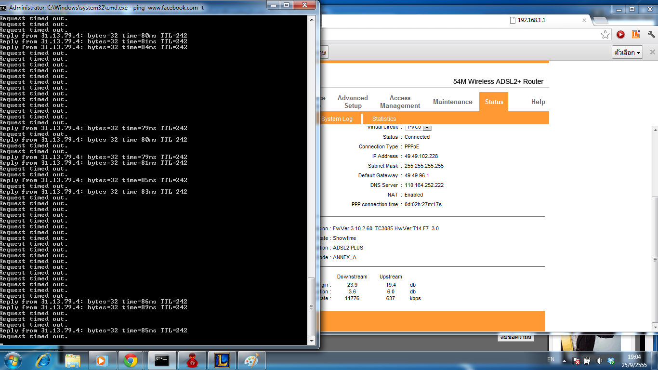The height and width of the screenshot is (370, 658).
Task: Open a new Chrome tab
Action: click(600, 20)
